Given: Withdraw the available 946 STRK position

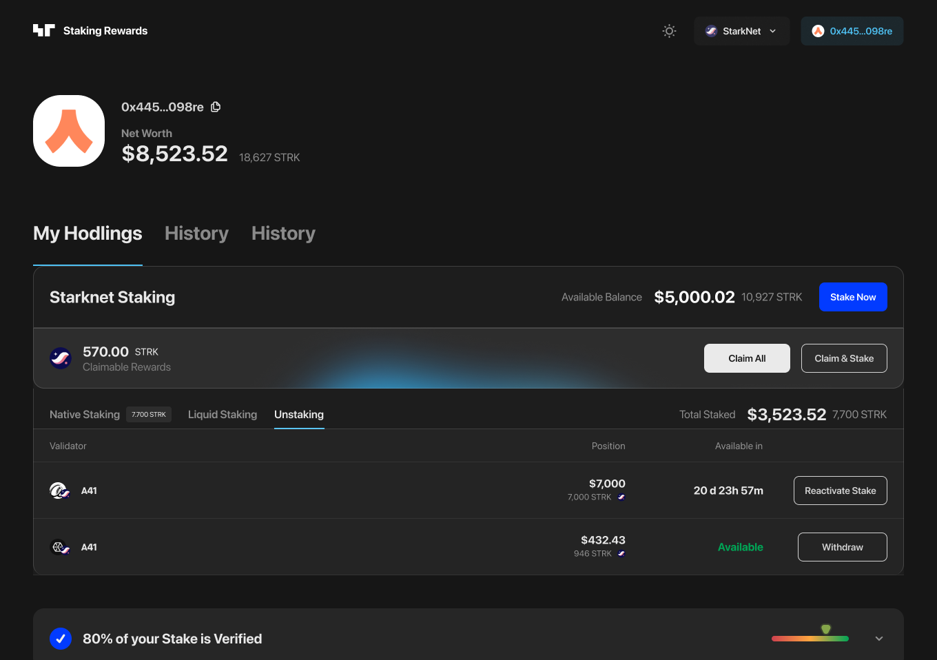Looking at the screenshot, I should pyautogui.click(x=843, y=547).
